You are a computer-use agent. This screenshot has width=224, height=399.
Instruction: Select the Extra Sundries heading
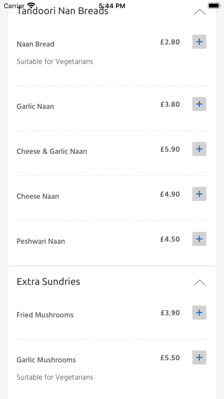(x=48, y=281)
